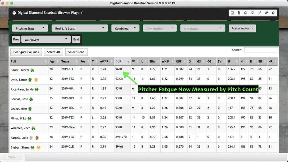Click gray asterisk next to Farrell, Luke
288x162 pixels.
tap(31, 138)
